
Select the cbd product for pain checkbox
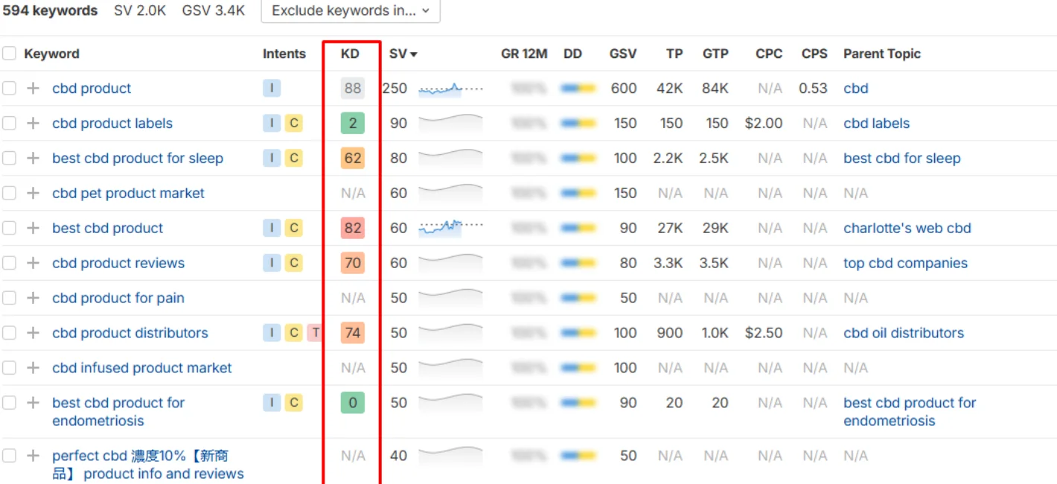pyautogui.click(x=9, y=298)
